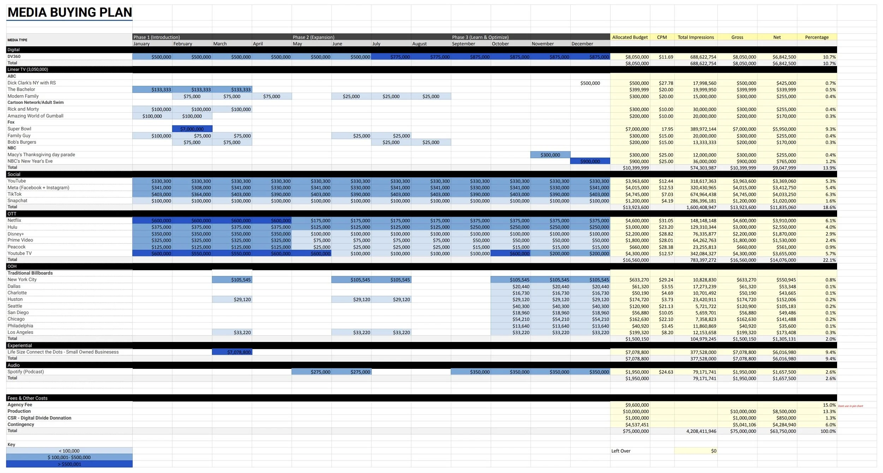Select the dark blue '> $500,001' key swatch
The height and width of the screenshot is (473, 883).
pyautogui.click(x=69, y=464)
